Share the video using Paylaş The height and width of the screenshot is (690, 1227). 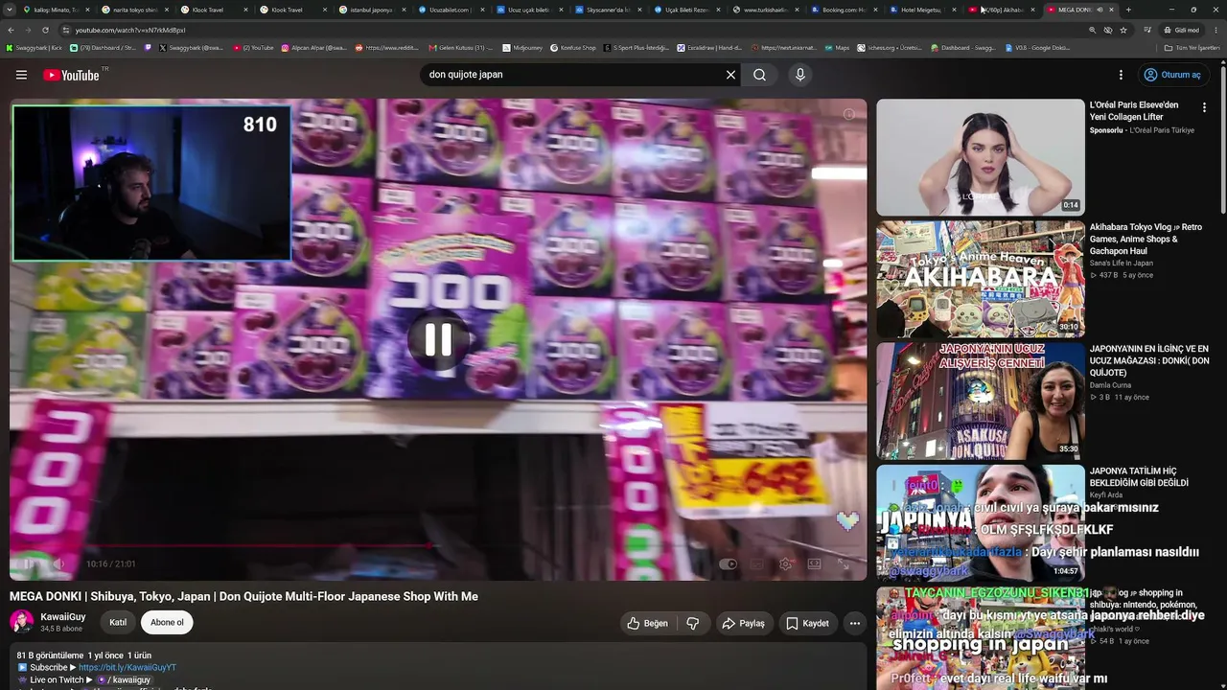coord(743,623)
